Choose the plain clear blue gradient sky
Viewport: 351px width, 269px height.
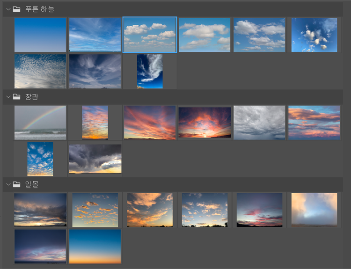click(x=40, y=35)
